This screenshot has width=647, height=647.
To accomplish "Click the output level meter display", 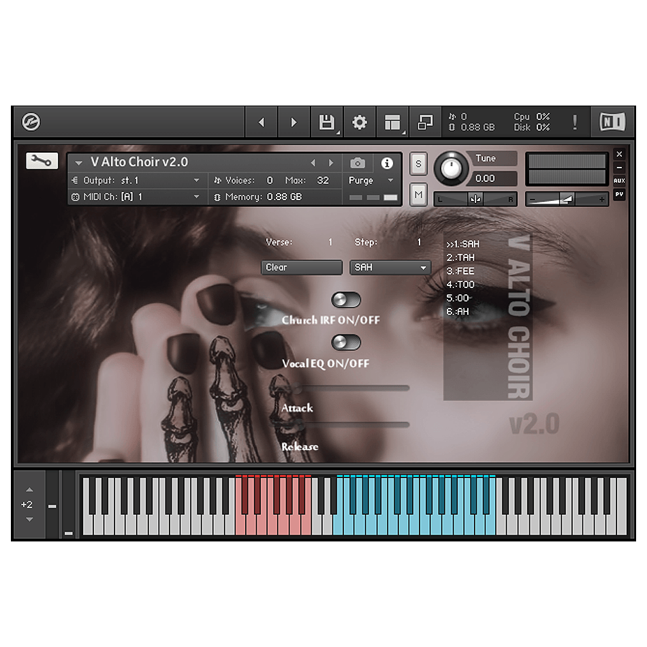I will point(567,169).
